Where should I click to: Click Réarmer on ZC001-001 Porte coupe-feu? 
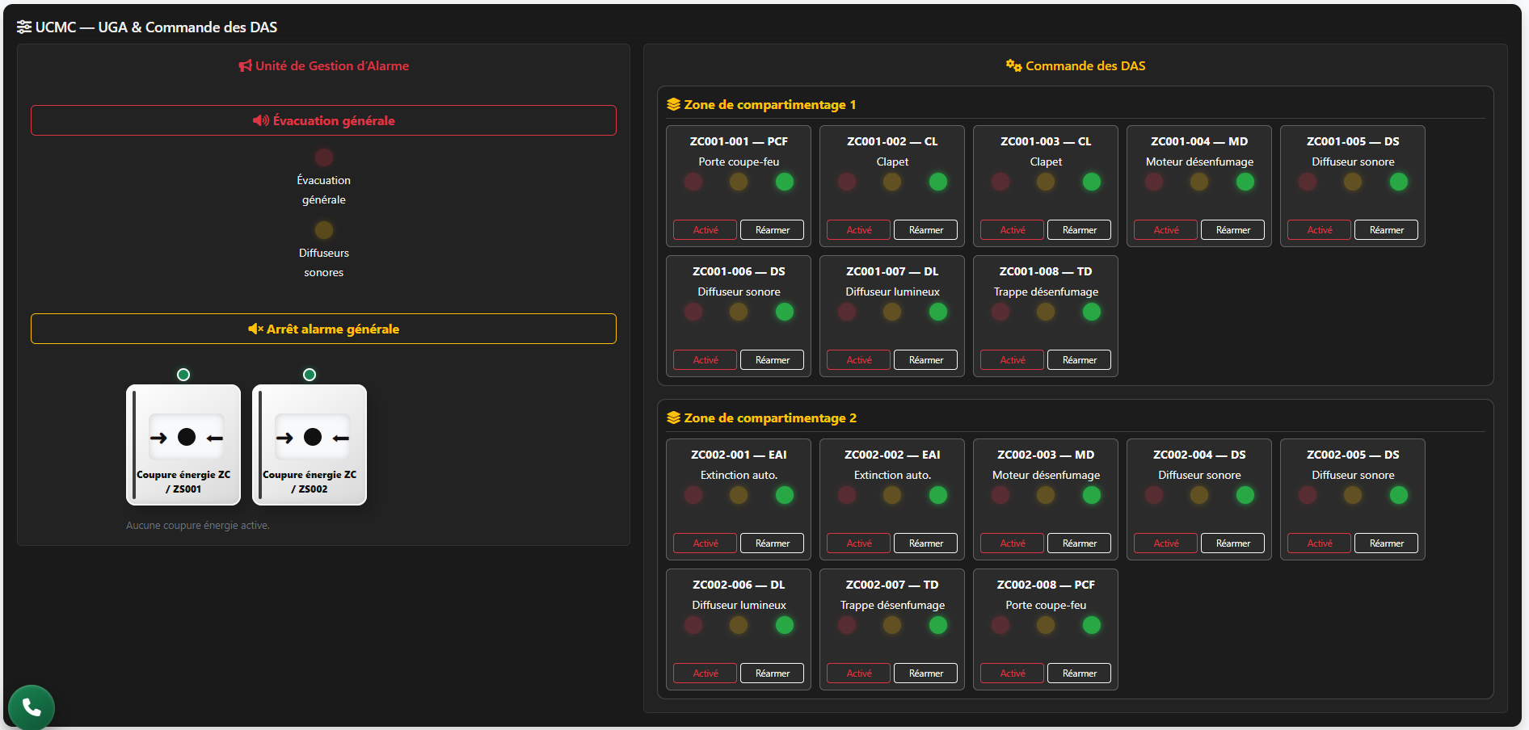click(773, 230)
